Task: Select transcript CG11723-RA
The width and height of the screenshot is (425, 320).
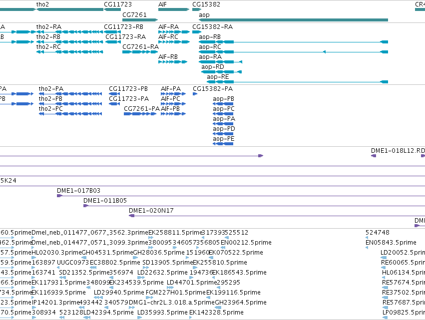Action: pos(125,37)
